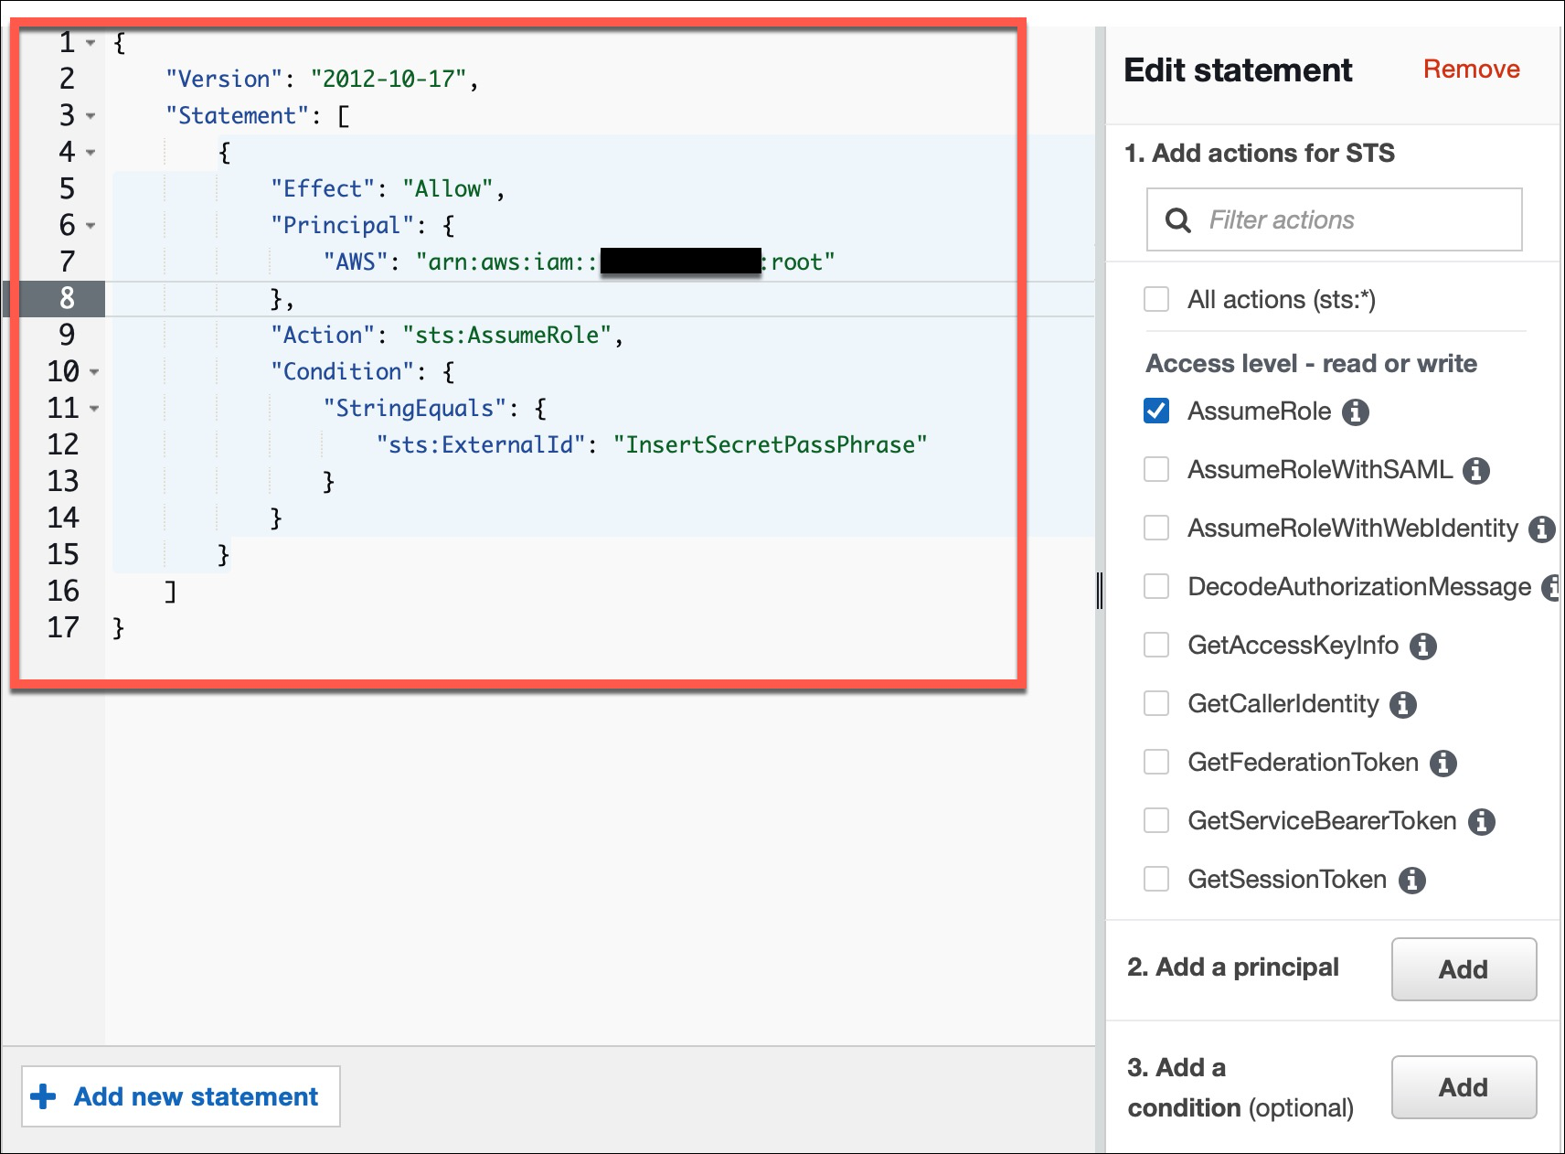Click the Filter actions search field
The height and width of the screenshot is (1154, 1565).
[x=1334, y=219]
